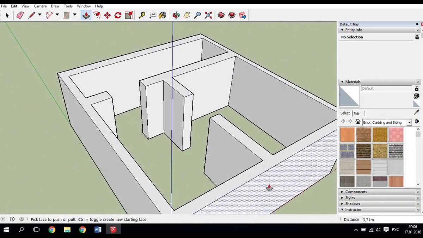Open the Draw menu
The width and height of the screenshot is (423, 238).
point(55,6)
